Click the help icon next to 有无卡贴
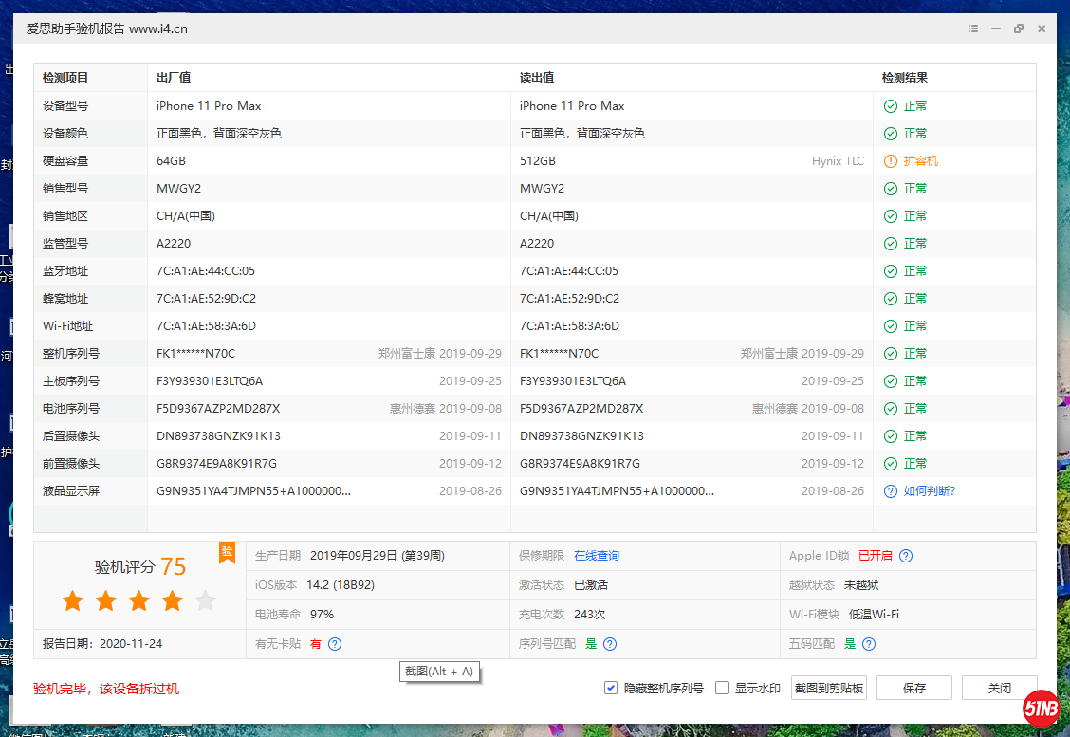Screen dimensions: 1070x737 coord(335,644)
